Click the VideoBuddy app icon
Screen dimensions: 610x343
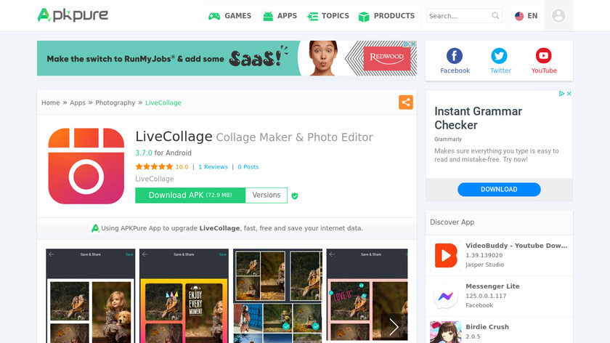click(x=446, y=255)
